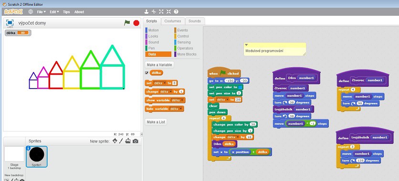Click the red stop button
The height and width of the screenshot is (181, 399).
pyautogui.click(x=136, y=23)
